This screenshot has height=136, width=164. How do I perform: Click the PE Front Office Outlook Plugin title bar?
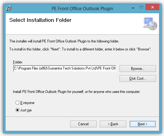coord(82,9)
